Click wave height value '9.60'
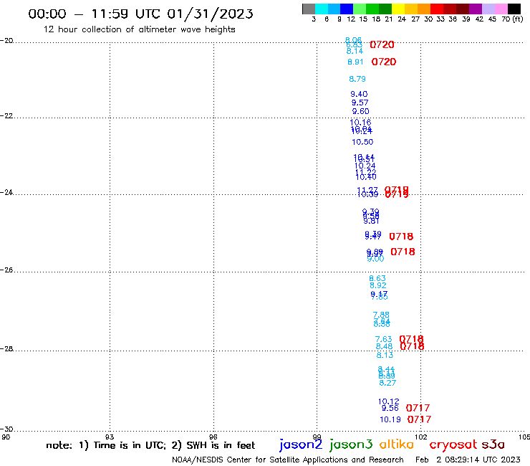 pyautogui.click(x=361, y=111)
